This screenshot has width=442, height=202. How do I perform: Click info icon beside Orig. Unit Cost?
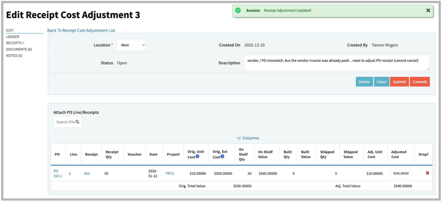tap(197, 157)
